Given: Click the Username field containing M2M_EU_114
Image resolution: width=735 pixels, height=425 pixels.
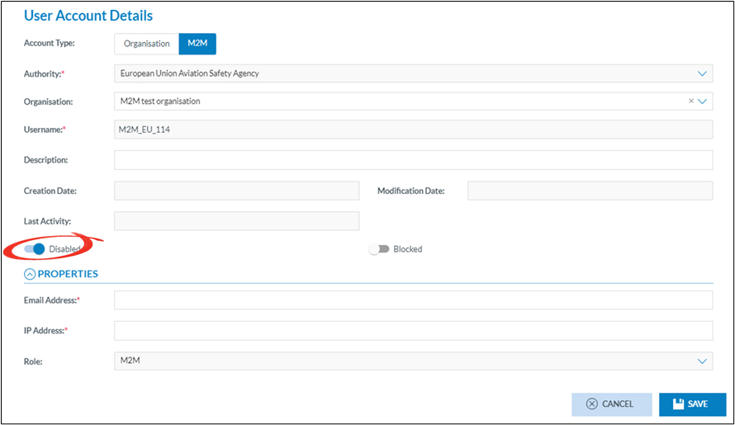Looking at the screenshot, I should point(413,130).
